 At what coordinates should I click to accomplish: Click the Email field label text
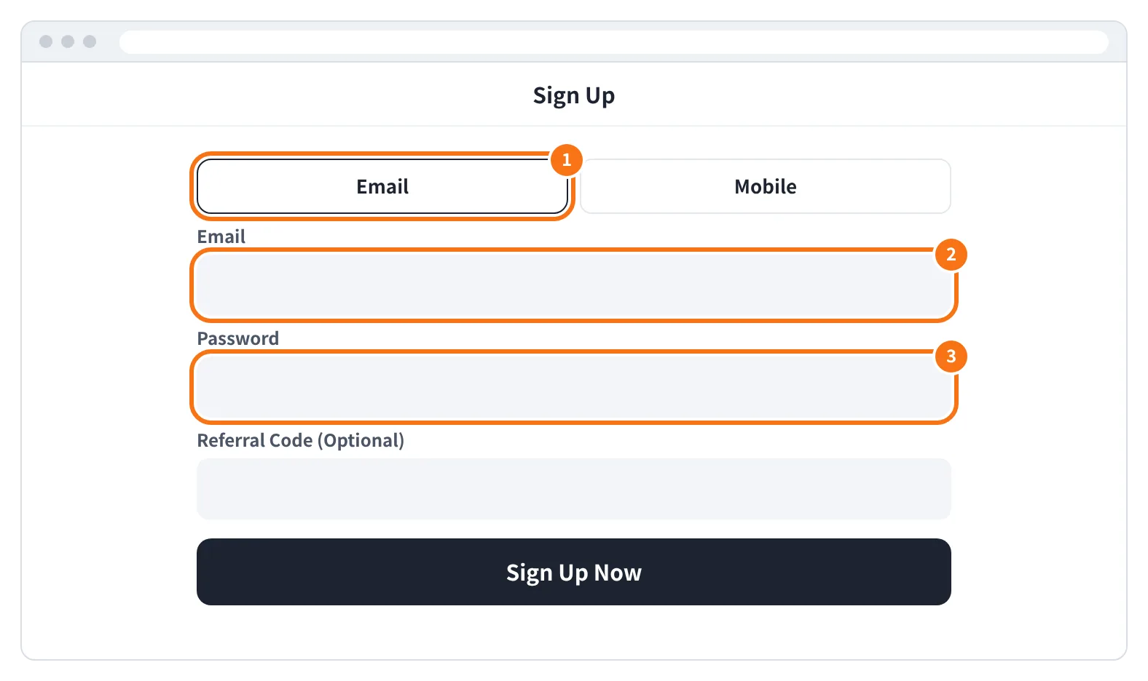[221, 237]
